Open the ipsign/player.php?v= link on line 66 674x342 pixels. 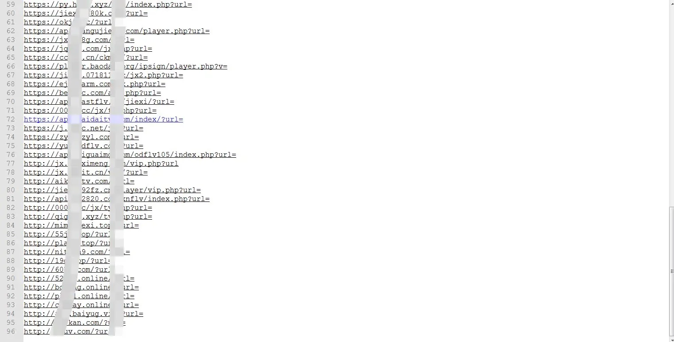point(126,66)
